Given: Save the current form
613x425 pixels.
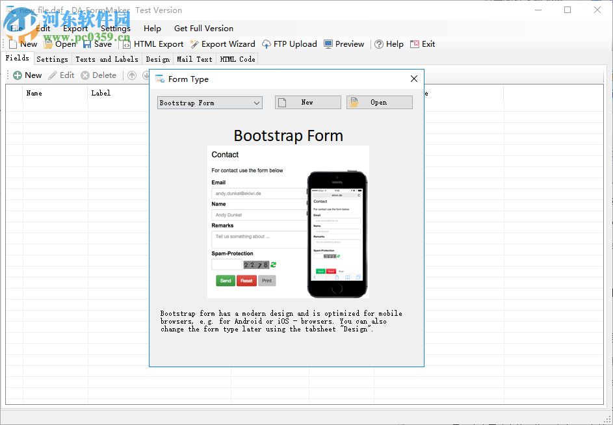Looking at the screenshot, I should tap(98, 44).
